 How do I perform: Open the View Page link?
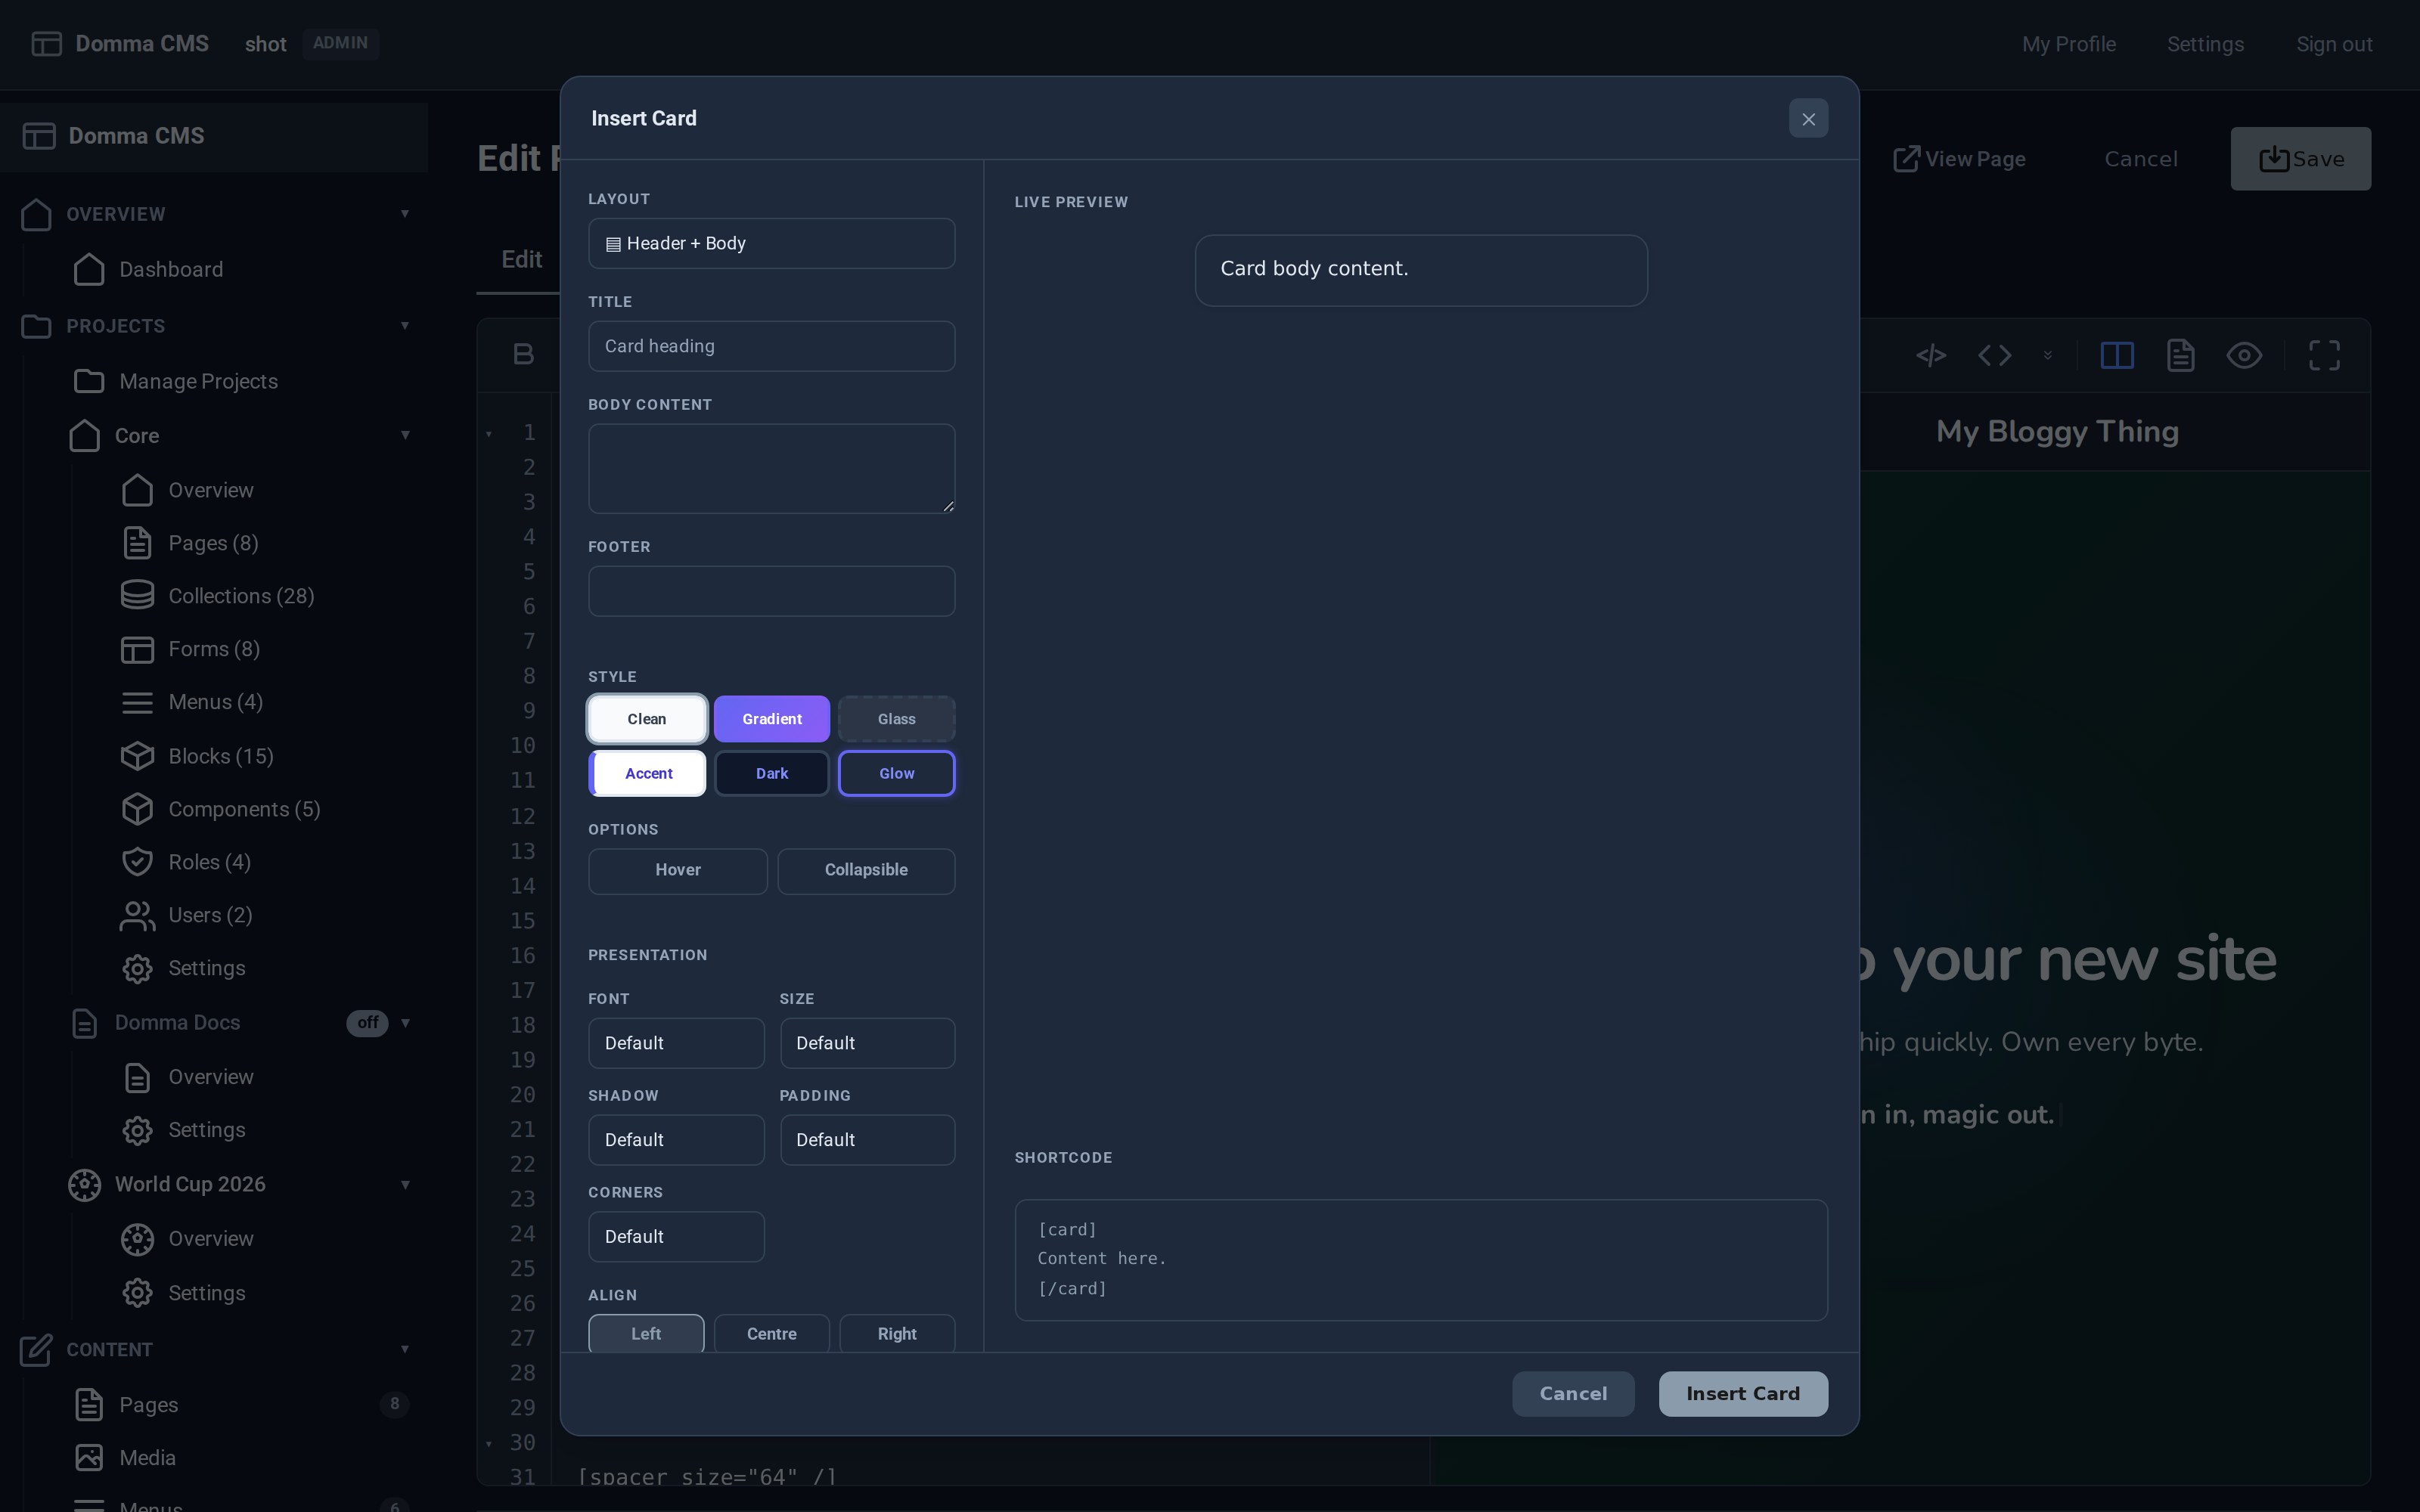[x=1959, y=159]
